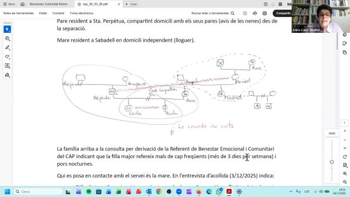
Task: Choose the arrow selection tool
Action: 7,29
